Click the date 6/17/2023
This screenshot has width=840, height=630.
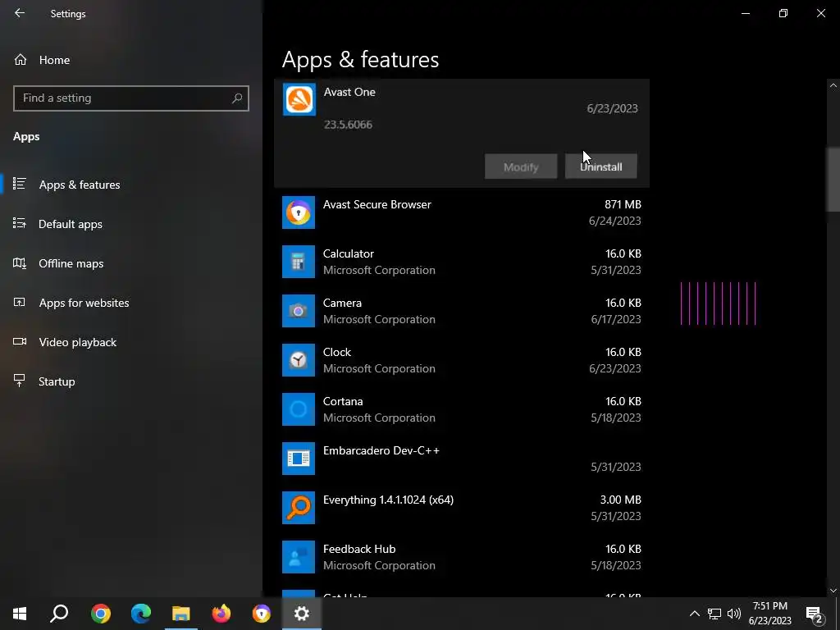(x=615, y=319)
